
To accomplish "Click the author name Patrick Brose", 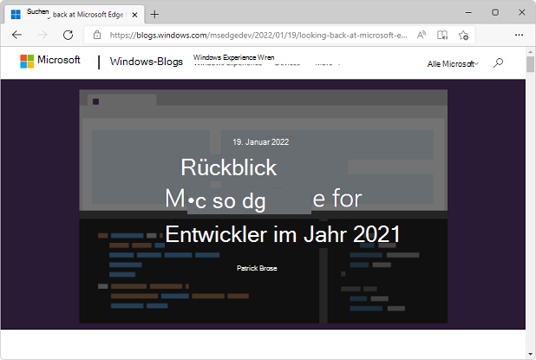I will 257,268.
